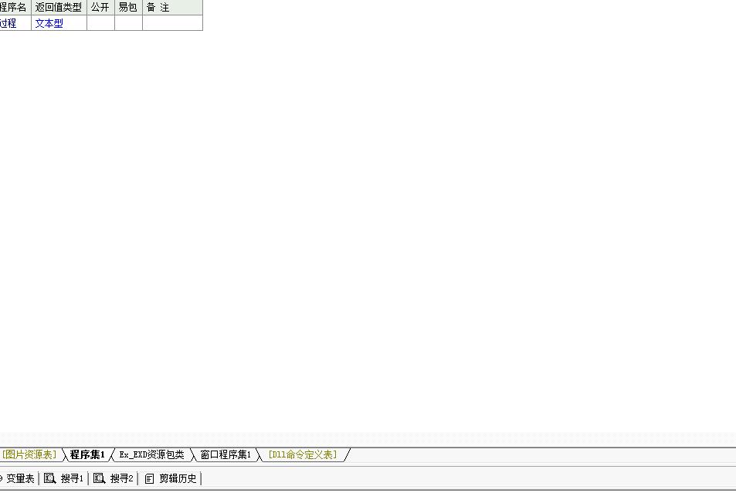Open the [图片资源表] tab

29,454
